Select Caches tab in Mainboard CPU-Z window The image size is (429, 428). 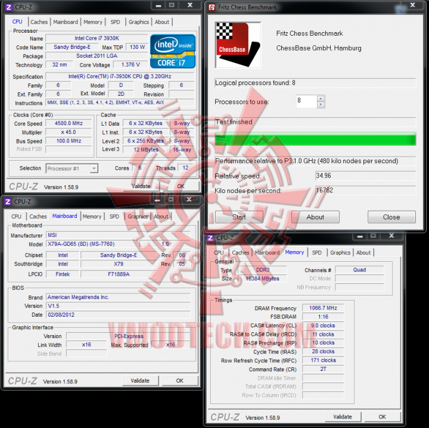click(38, 217)
